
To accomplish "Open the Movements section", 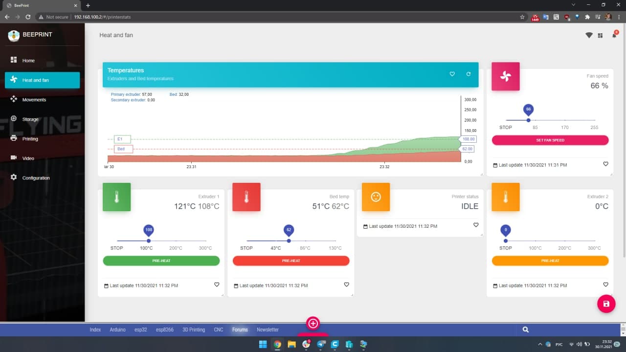I will pyautogui.click(x=42, y=100).
